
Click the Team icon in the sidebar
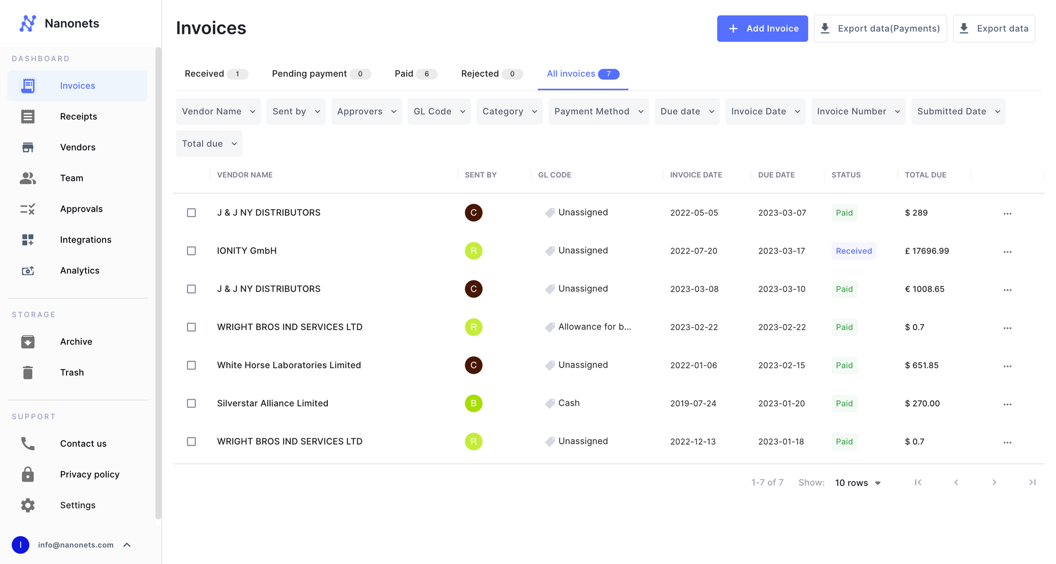coord(27,178)
